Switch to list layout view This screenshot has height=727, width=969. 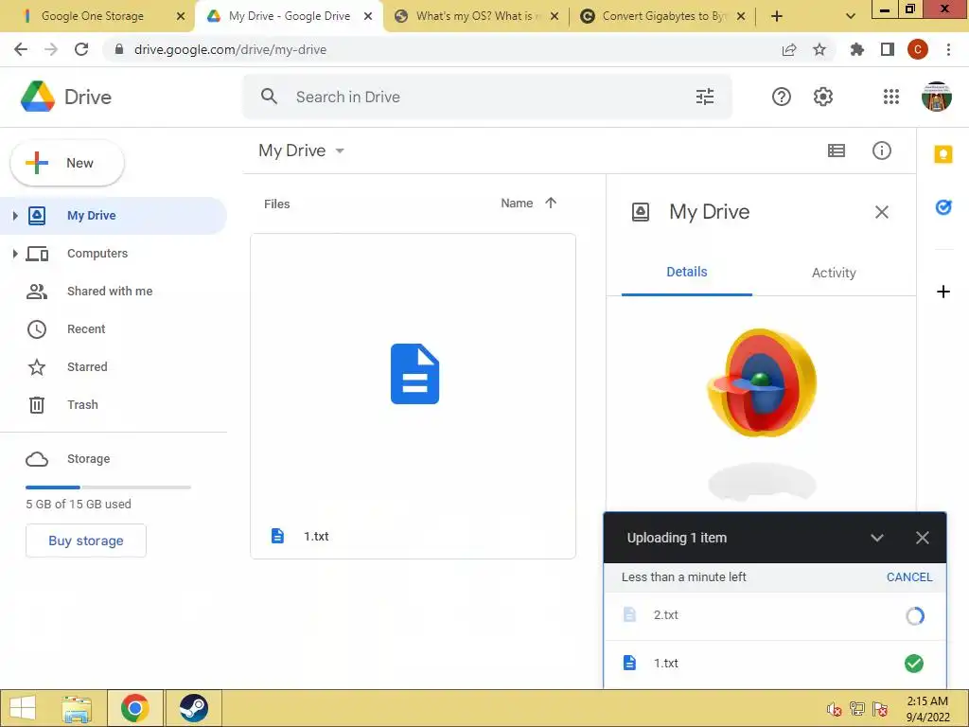[x=837, y=151]
